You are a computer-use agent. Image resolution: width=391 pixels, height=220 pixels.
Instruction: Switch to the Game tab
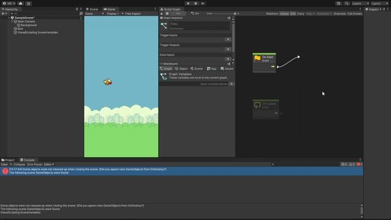tap(109, 9)
